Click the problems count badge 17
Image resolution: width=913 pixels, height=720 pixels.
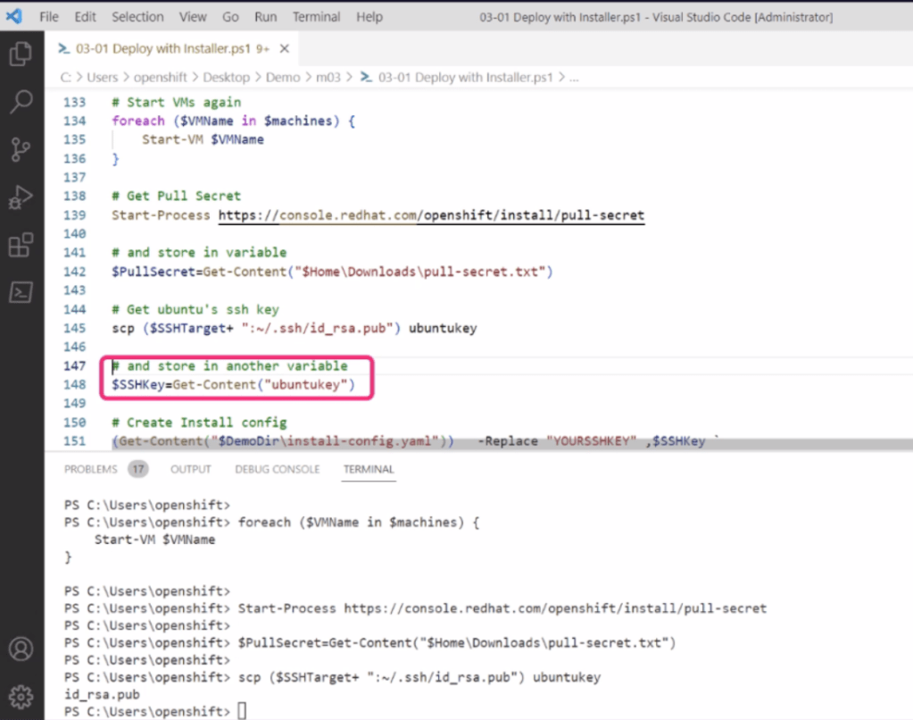(138, 469)
